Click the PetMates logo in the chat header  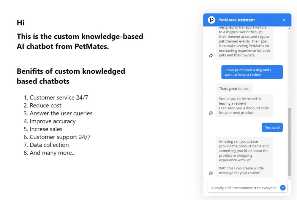click(211, 20)
